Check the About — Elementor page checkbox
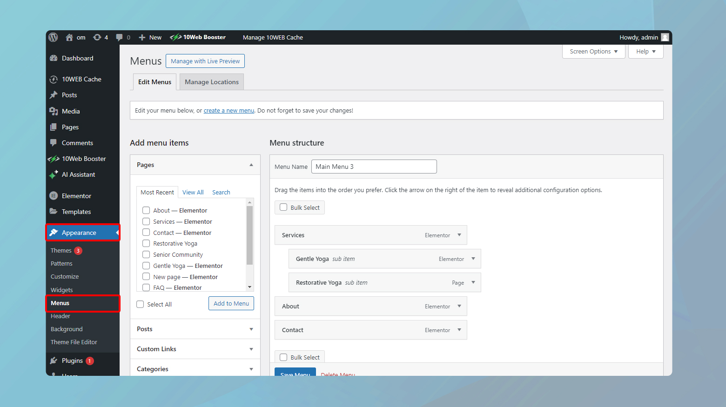Image resolution: width=726 pixels, height=407 pixels. click(146, 210)
